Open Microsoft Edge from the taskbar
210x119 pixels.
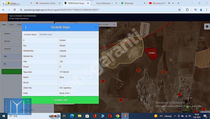tap(72, 116)
